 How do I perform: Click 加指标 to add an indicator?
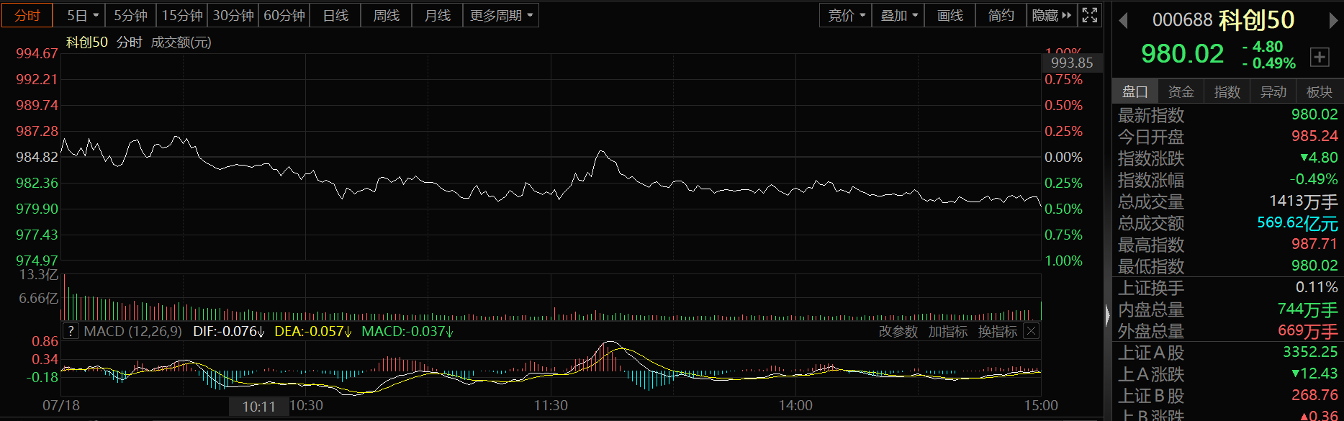947,332
